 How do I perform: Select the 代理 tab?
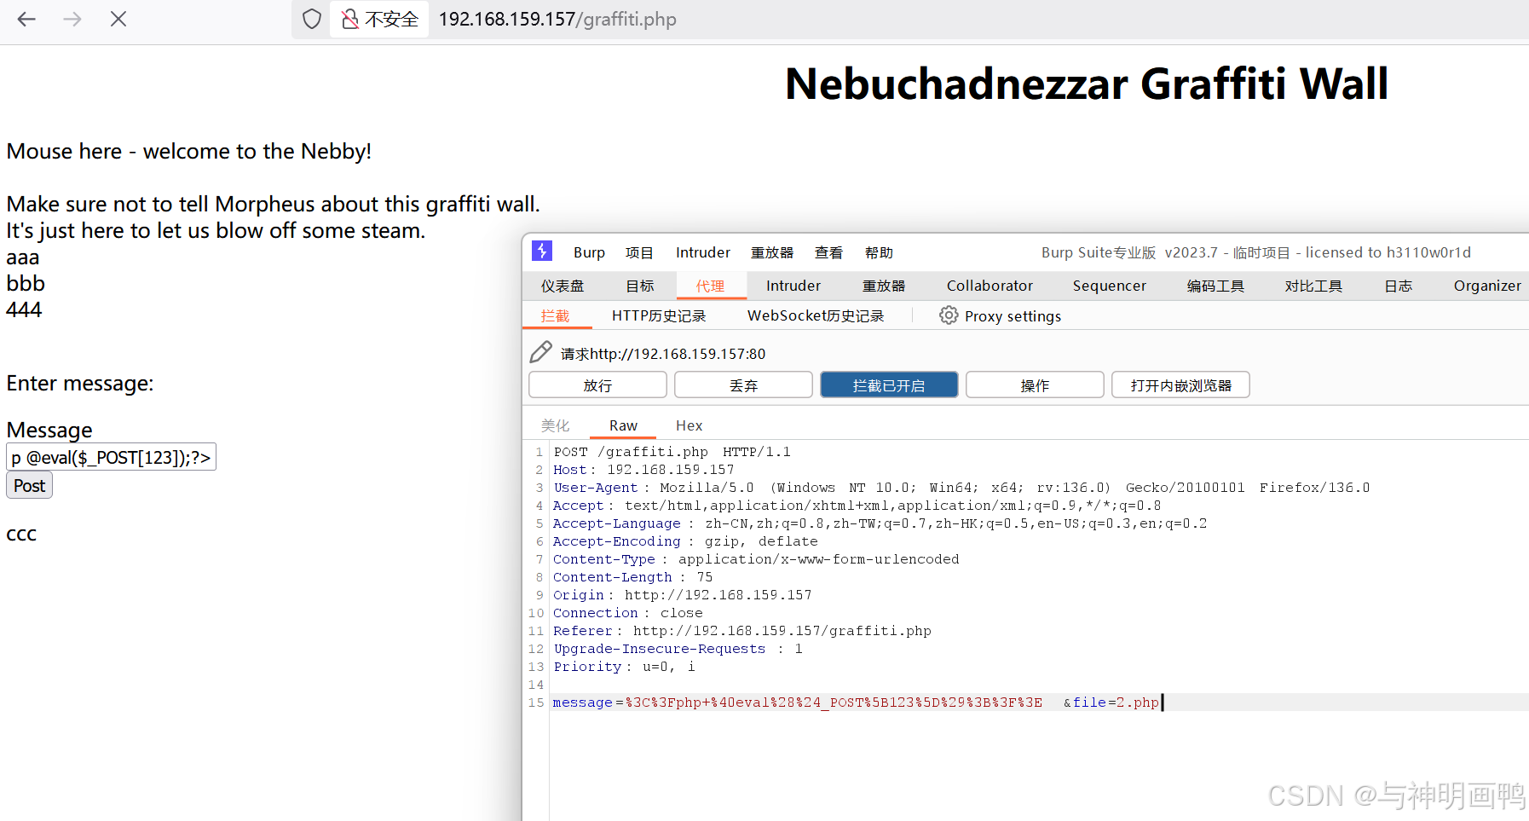click(x=711, y=286)
